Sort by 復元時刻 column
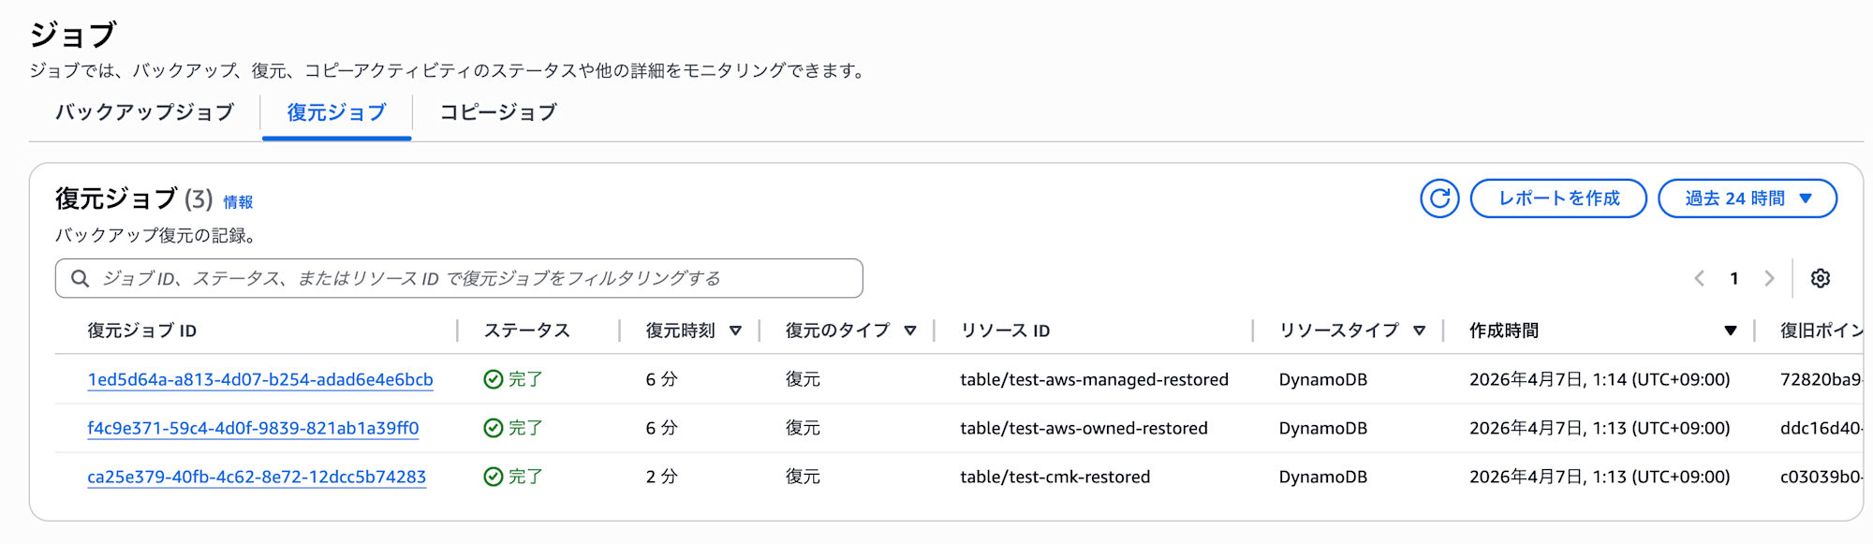The height and width of the screenshot is (544, 1873). 735,331
